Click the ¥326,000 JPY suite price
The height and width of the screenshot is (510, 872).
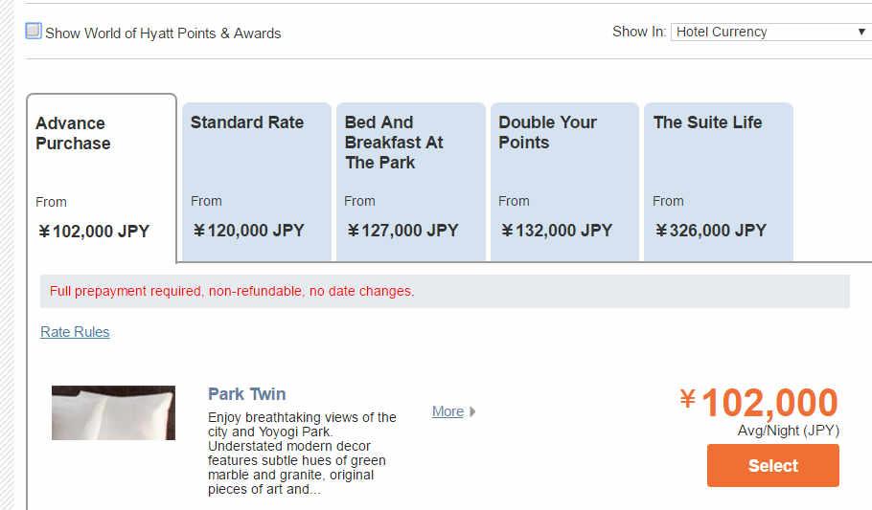point(710,231)
